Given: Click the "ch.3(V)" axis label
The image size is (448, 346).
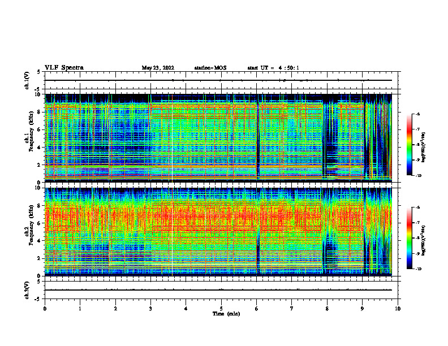Looking at the screenshot, I should coord(27,290).
